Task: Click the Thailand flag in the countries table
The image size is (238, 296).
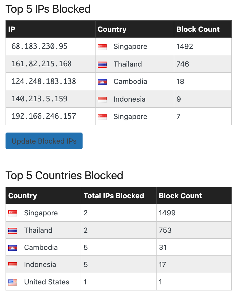Action: [13, 231]
